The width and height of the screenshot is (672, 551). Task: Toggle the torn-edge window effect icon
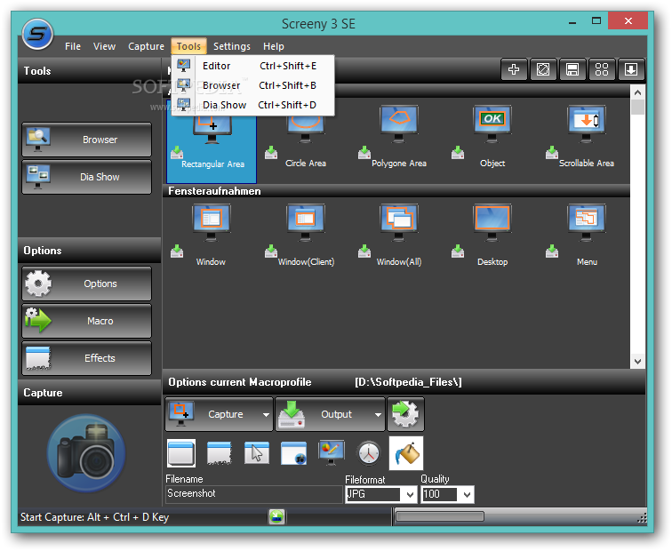(x=219, y=453)
